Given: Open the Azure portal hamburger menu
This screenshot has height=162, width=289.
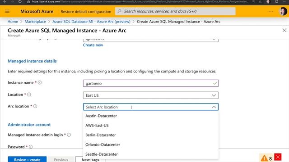Looking at the screenshot, I should coord(7,11).
